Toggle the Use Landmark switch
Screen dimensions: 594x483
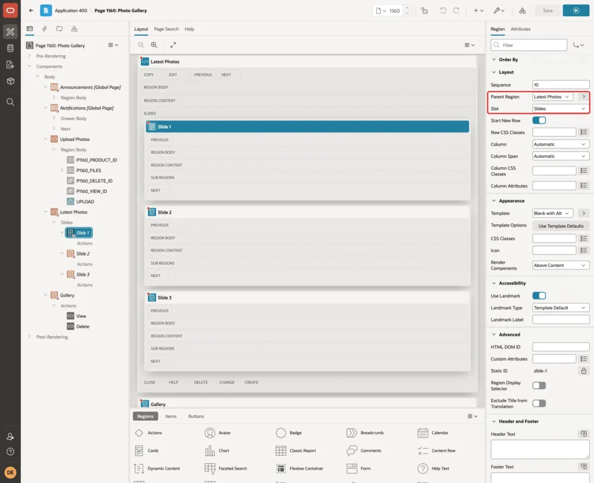(539, 295)
